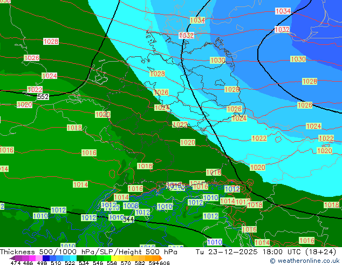The height and width of the screenshot is (265, 342).
Task: Click the blue 1008 pressure label
Action: (131, 206)
